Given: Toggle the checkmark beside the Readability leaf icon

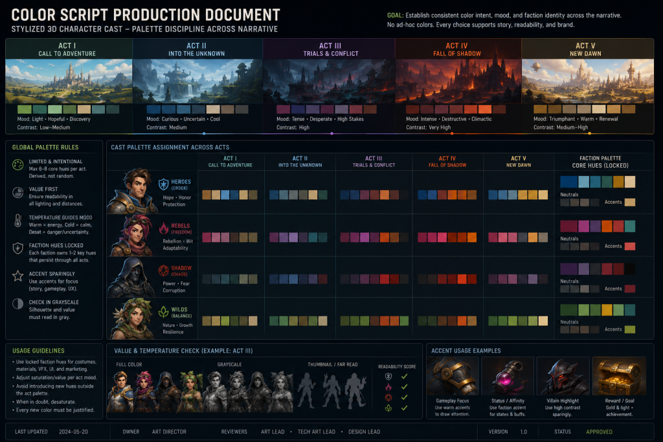Looking at the screenshot, I should click(405, 408).
